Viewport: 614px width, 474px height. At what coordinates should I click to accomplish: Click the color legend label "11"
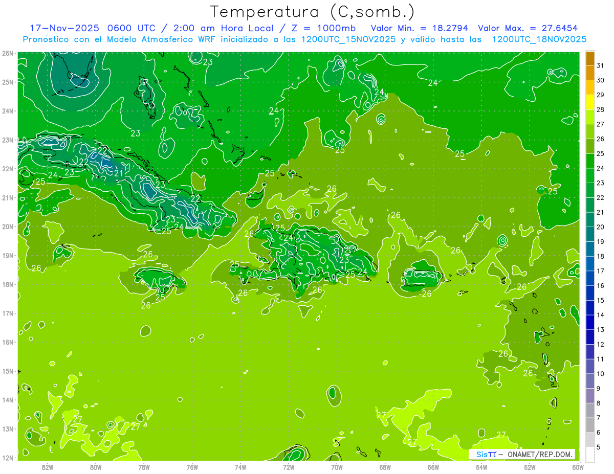601,359
